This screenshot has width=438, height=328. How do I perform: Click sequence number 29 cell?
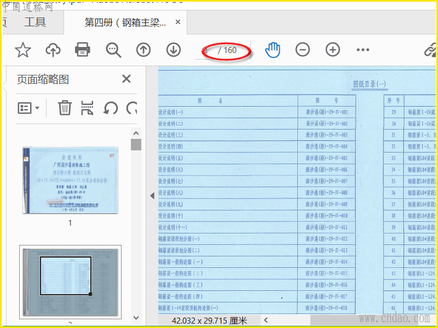click(x=394, y=112)
